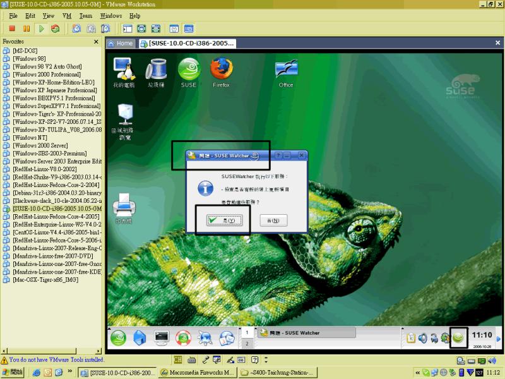Switch to virtual desktop 2 in pager
Screen dimensions: 505x379
(x=247, y=344)
